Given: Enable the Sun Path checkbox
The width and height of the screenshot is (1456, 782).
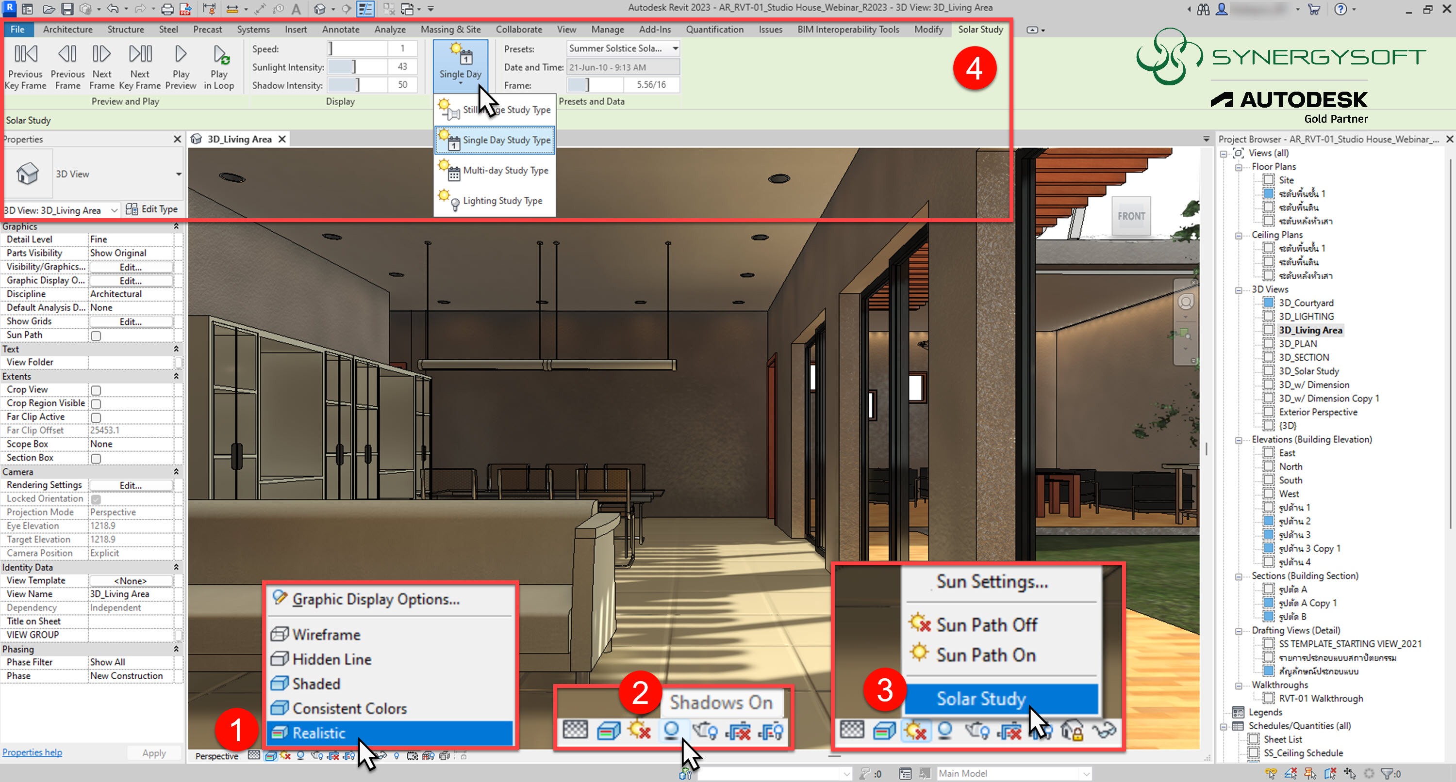Looking at the screenshot, I should point(96,336).
